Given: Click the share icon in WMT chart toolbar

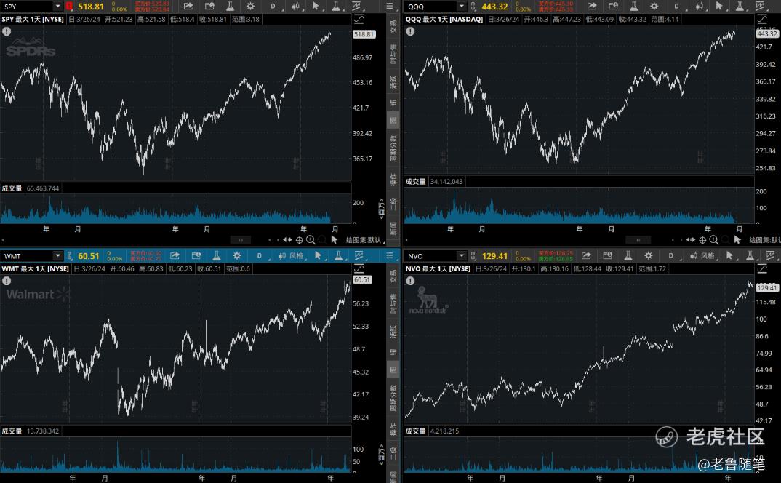Looking at the screenshot, I should pyautogui.click(x=175, y=256).
